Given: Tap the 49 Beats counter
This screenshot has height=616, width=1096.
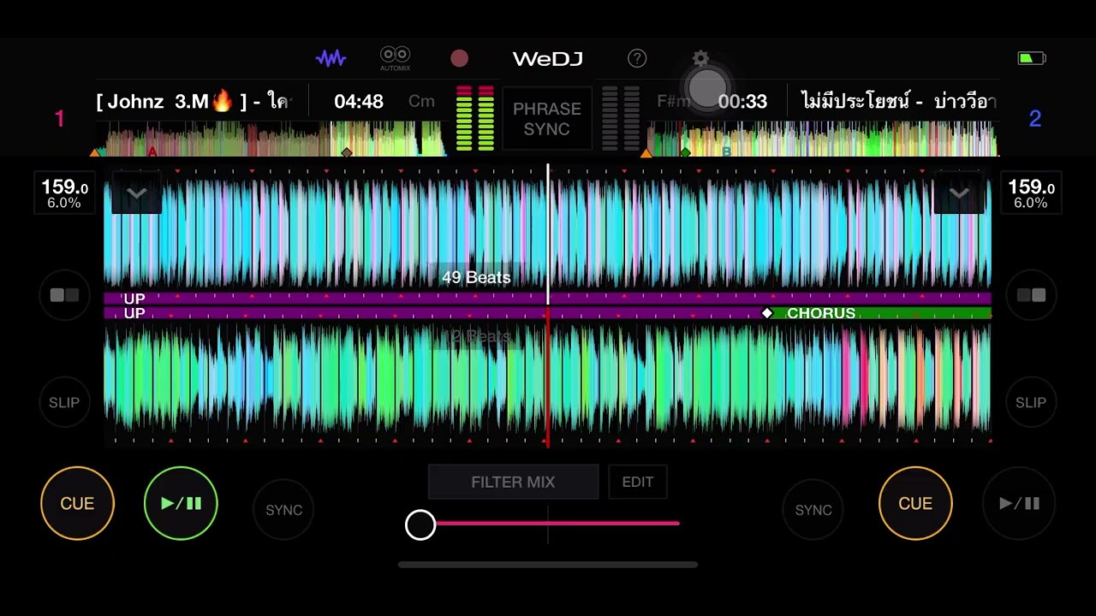Looking at the screenshot, I should click(476, 277).
